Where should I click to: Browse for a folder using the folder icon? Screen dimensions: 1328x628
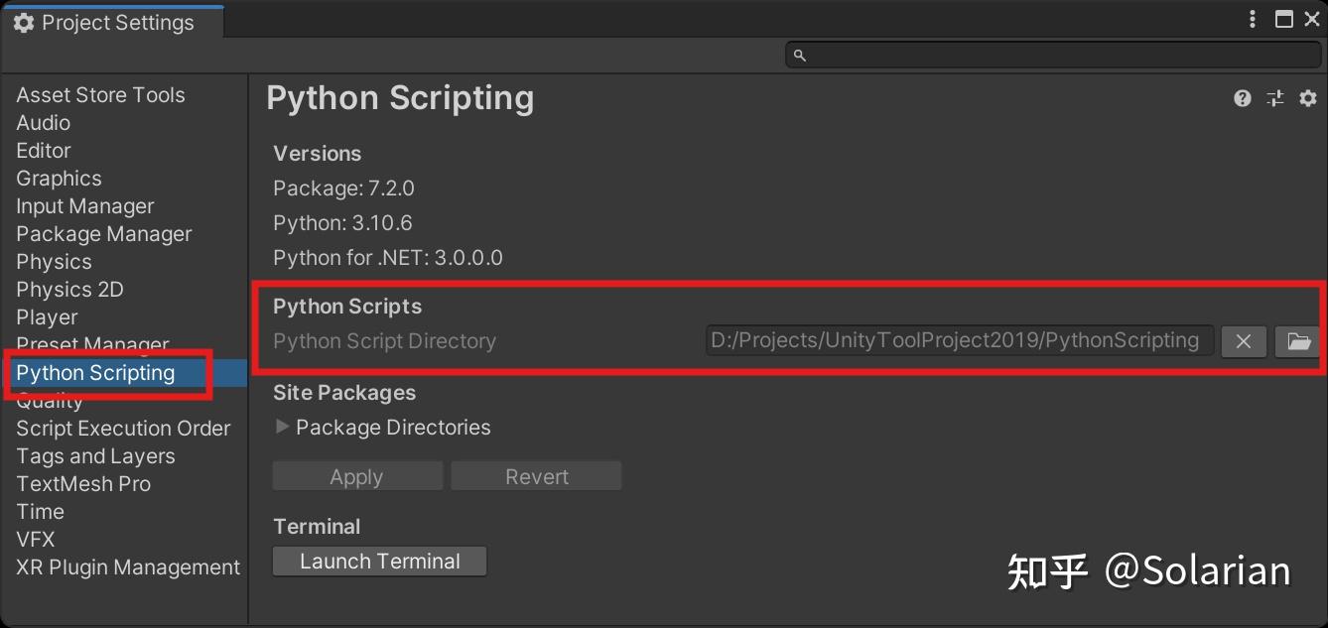pyautogui.click(x=1298, y=341)
